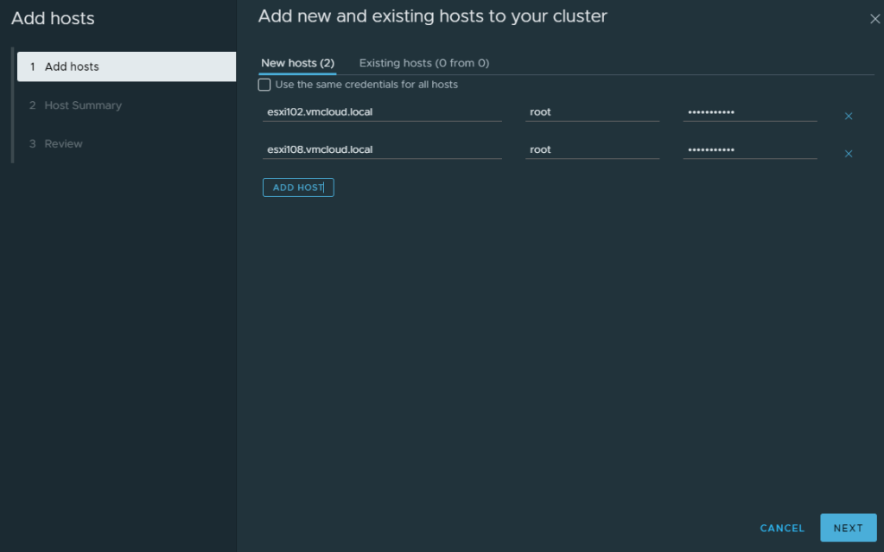The height and width of the screenshot is (552, 884).
Task: Select wizard step 1 Add hosts
Action: pyautogui.click(x=125, y=67)
